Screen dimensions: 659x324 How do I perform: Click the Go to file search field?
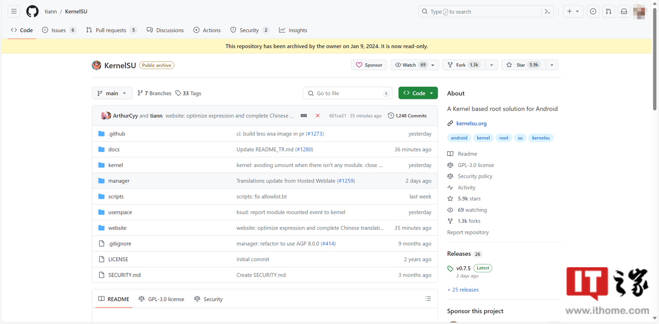click(347, 93)
